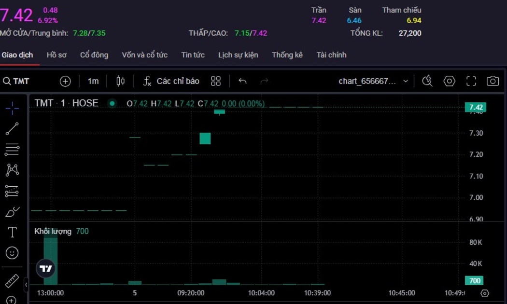Click the TMT symbol search field
Screen dimensions: 507x304
tap(17, 81)
